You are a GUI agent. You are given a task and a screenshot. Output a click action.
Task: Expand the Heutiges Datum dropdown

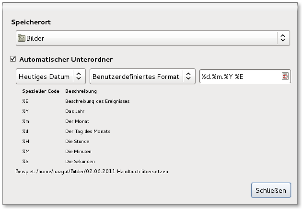click(51, 77)
